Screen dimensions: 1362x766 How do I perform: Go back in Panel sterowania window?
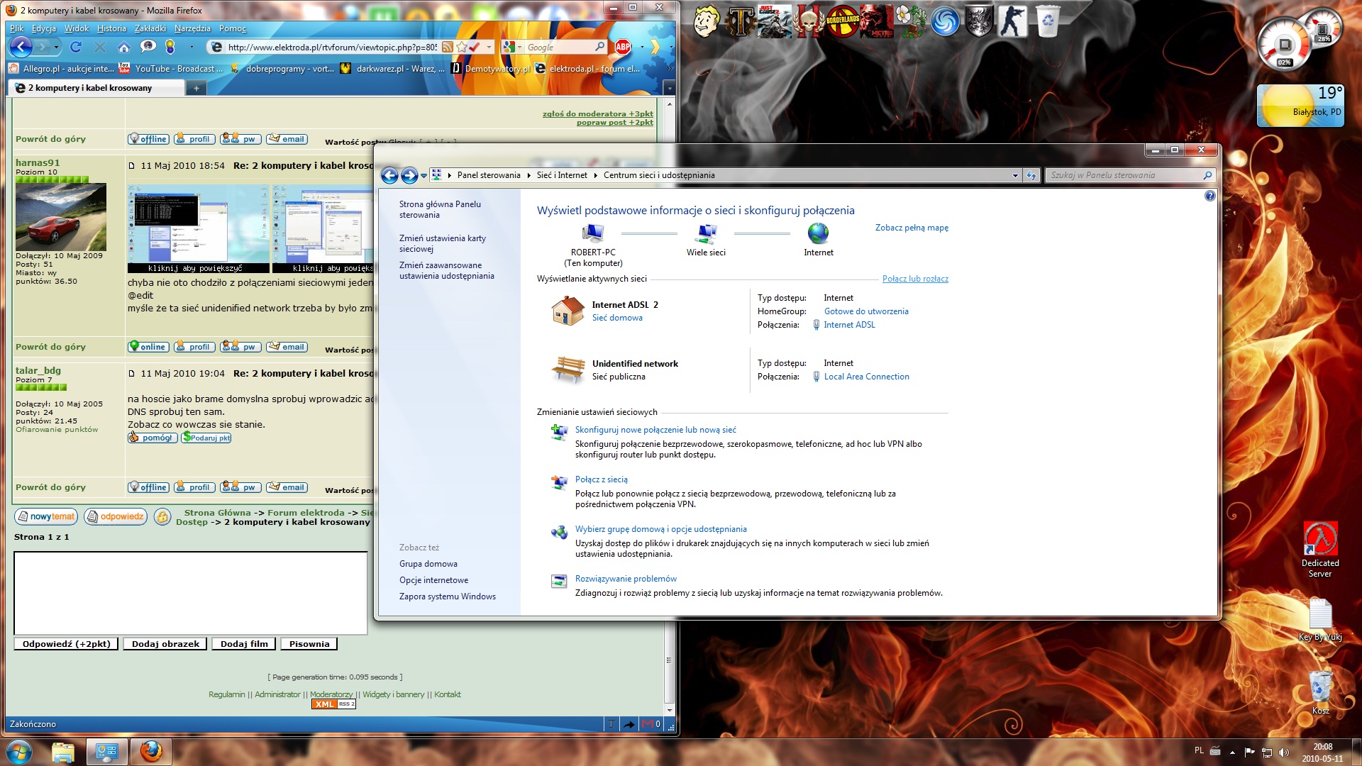(x=389, y=175)
